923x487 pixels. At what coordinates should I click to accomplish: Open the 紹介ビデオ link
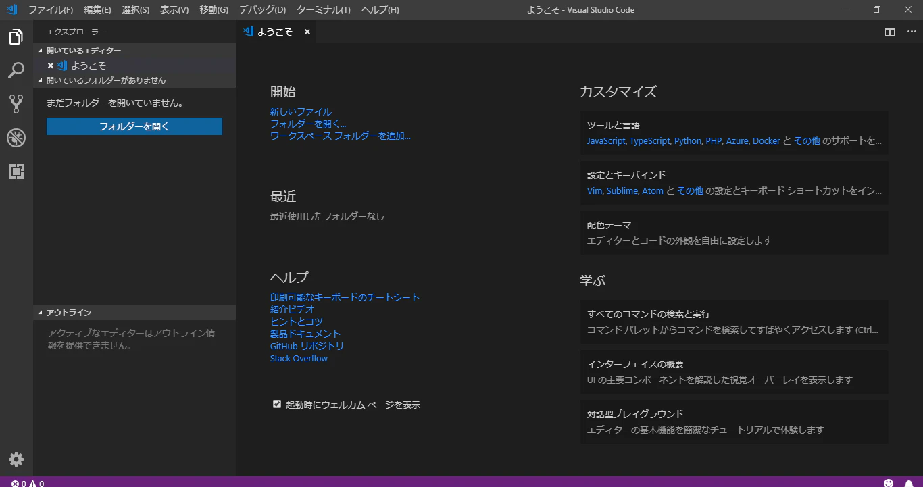293,309
